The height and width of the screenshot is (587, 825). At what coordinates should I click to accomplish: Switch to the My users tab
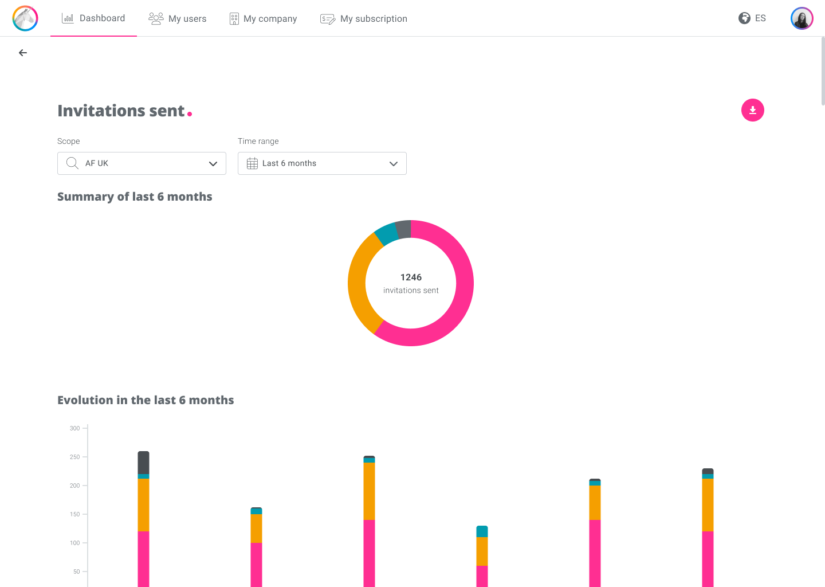tap(178, 18)
